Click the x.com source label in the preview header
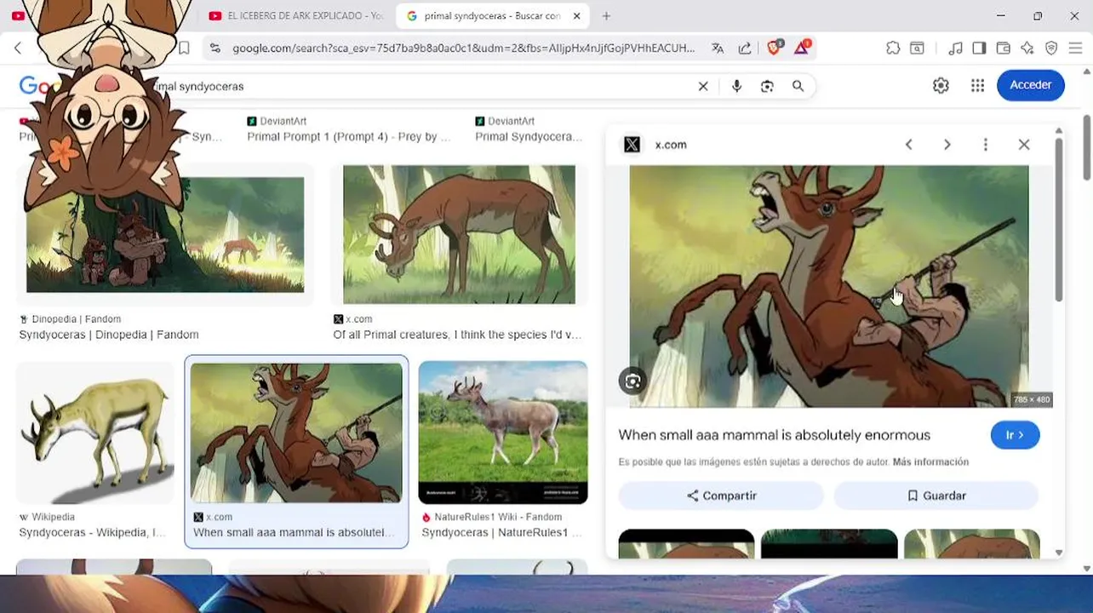The image size is (1093, 613). [671, 145]
